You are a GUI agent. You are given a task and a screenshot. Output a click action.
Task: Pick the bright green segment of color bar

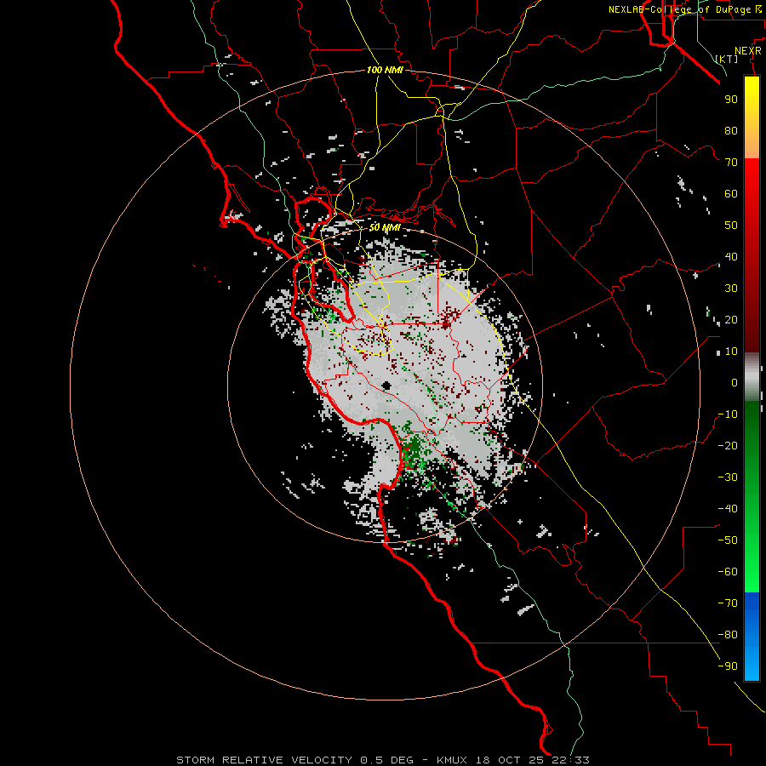pyautogui.click(x=752, y=497)
